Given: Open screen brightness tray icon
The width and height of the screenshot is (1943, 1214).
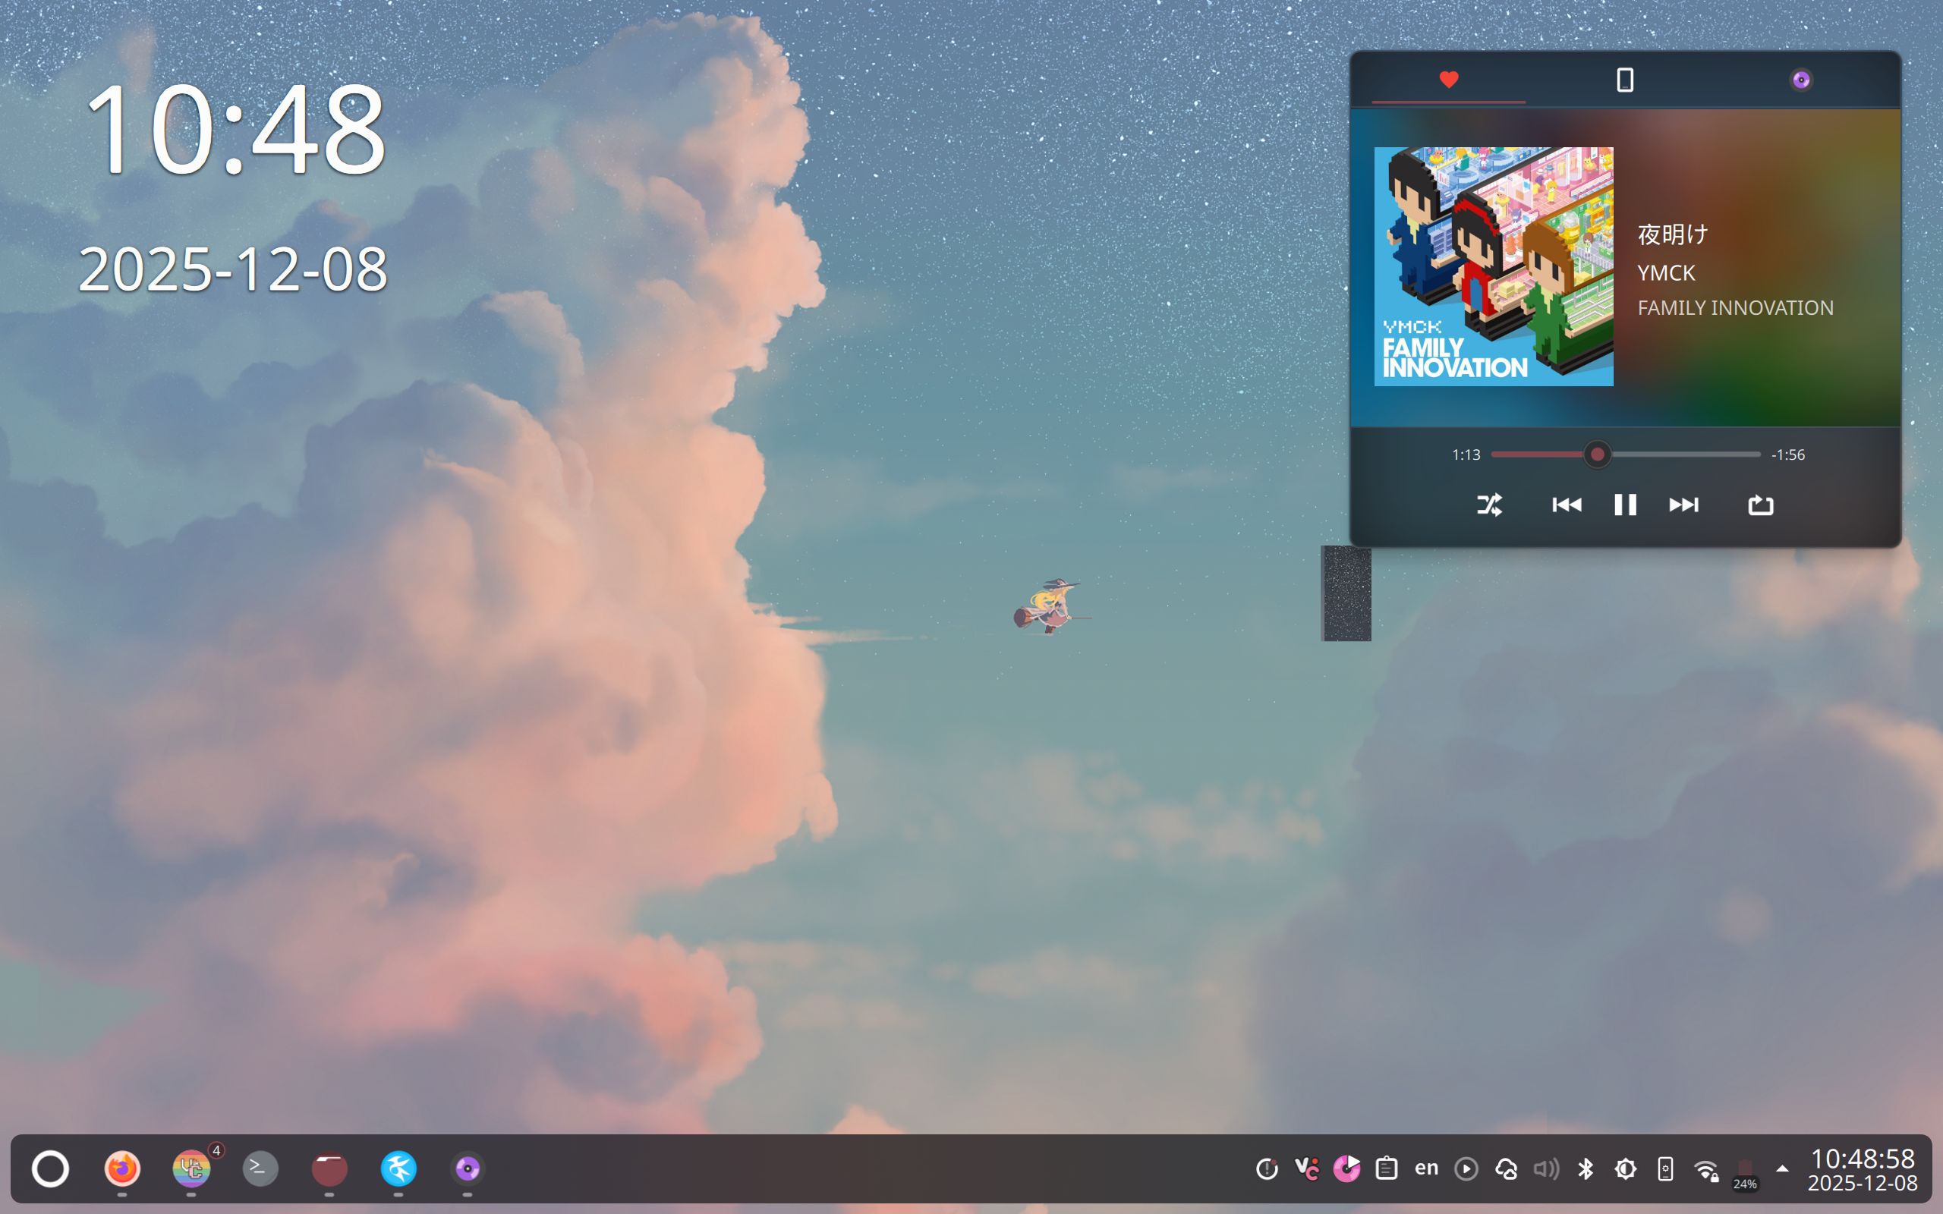Looking at the screenshot, I should coord(1626,1169).
